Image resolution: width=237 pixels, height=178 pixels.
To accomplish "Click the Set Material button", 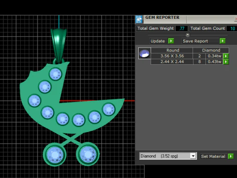I will click(x=213, y=156).
